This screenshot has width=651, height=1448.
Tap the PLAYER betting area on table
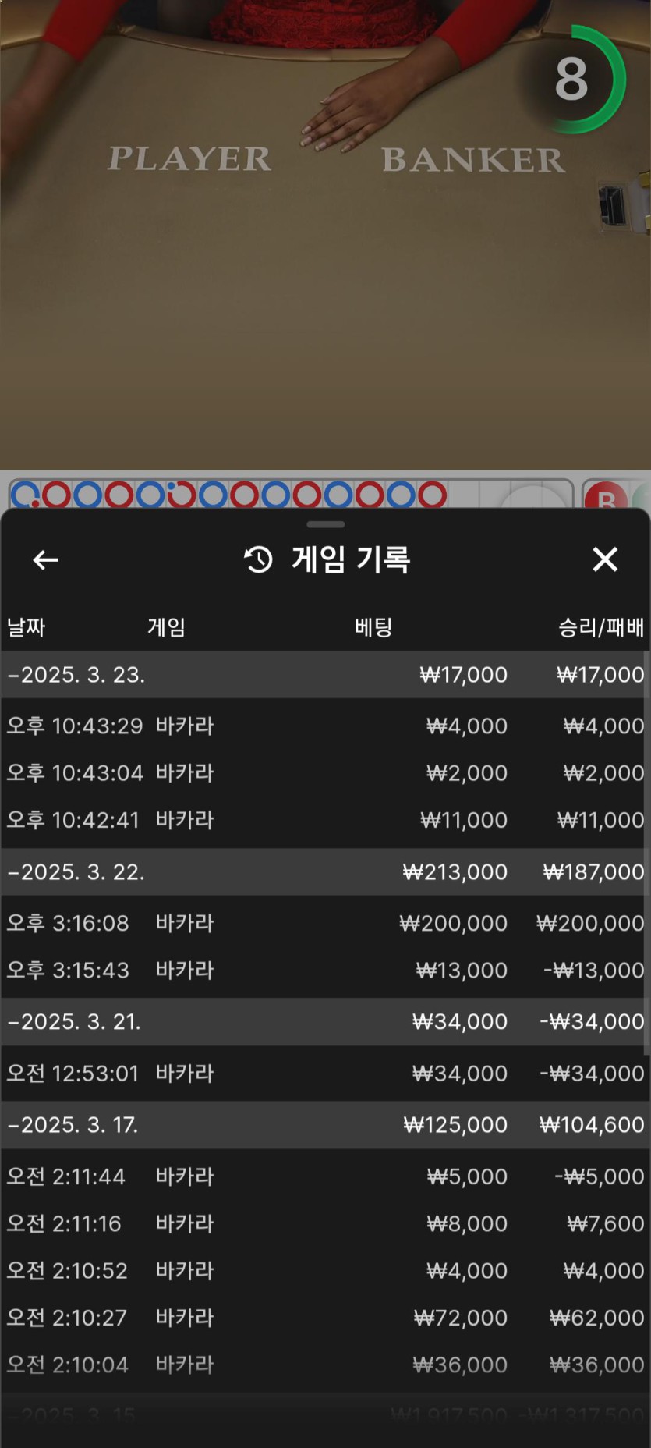point(189,159)
